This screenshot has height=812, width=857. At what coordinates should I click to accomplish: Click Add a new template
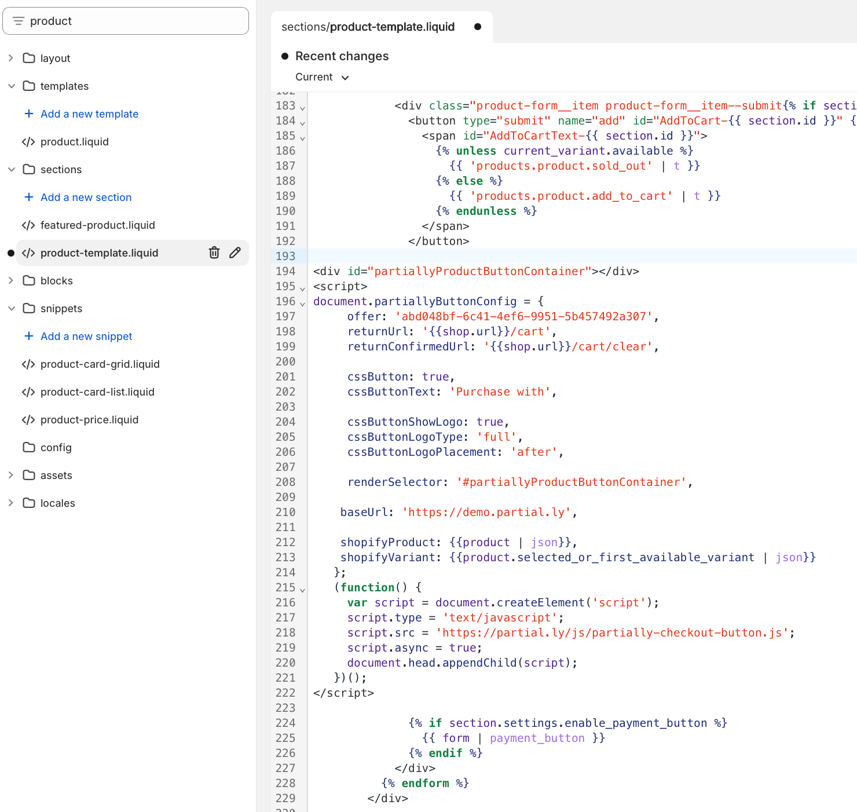click(89, 114)
